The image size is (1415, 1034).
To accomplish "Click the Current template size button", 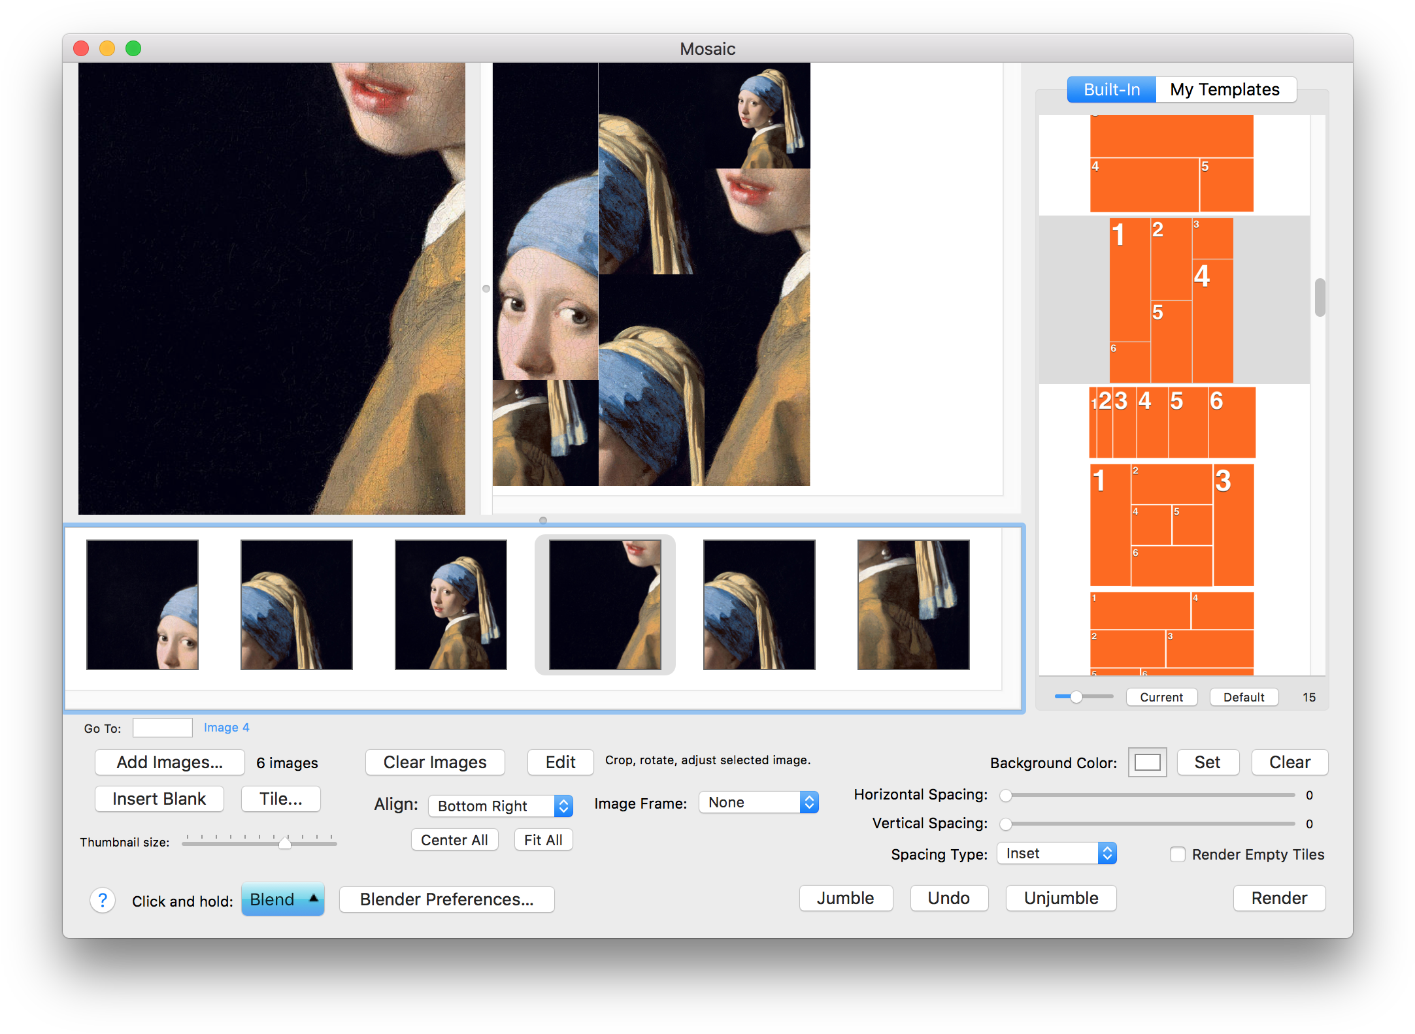I will [1162, 697].
